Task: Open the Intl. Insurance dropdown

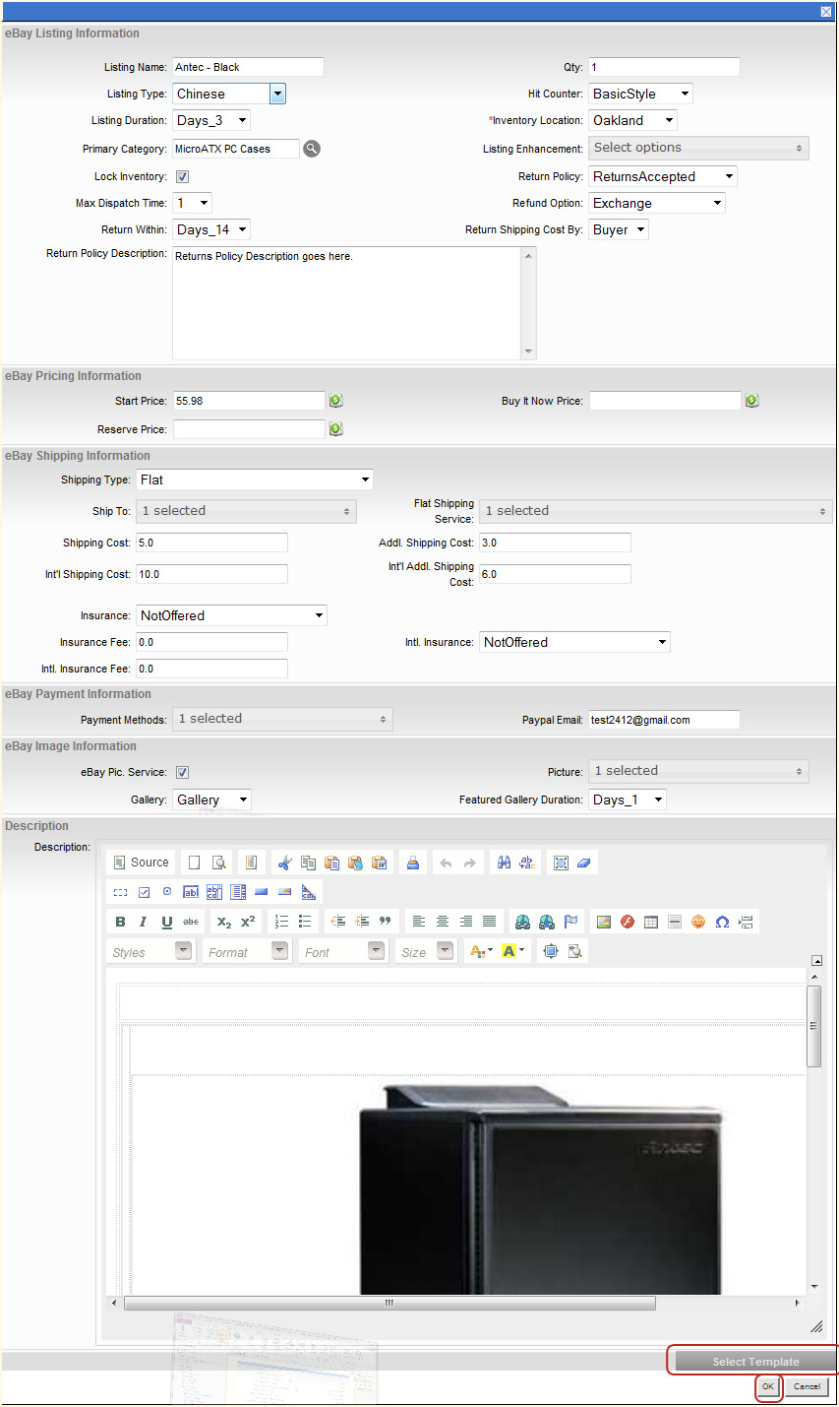Action: tap(575, 642)
